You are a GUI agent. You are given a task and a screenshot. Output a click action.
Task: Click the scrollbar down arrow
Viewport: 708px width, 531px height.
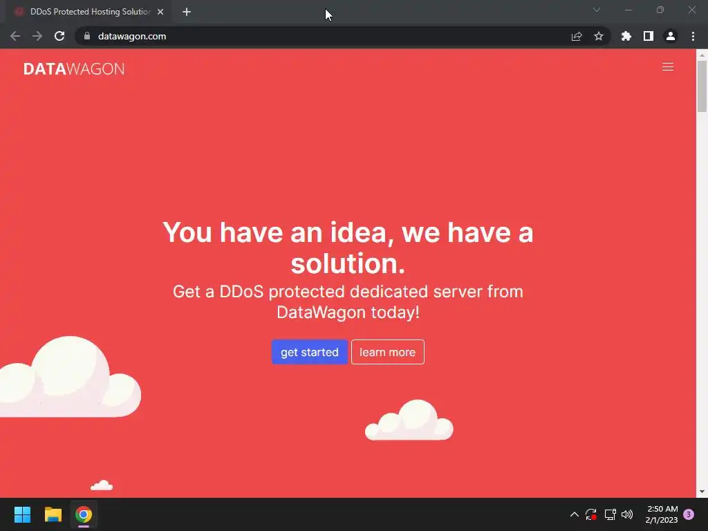[x=702, y=492]
